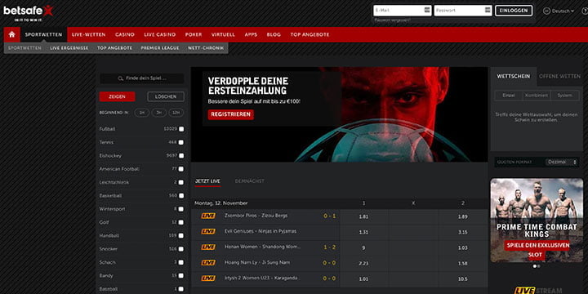Tick the Leichtathletik checkbox
Image resolution: width=588 pixels, height=294 pixels.
(x=181, y=182)
